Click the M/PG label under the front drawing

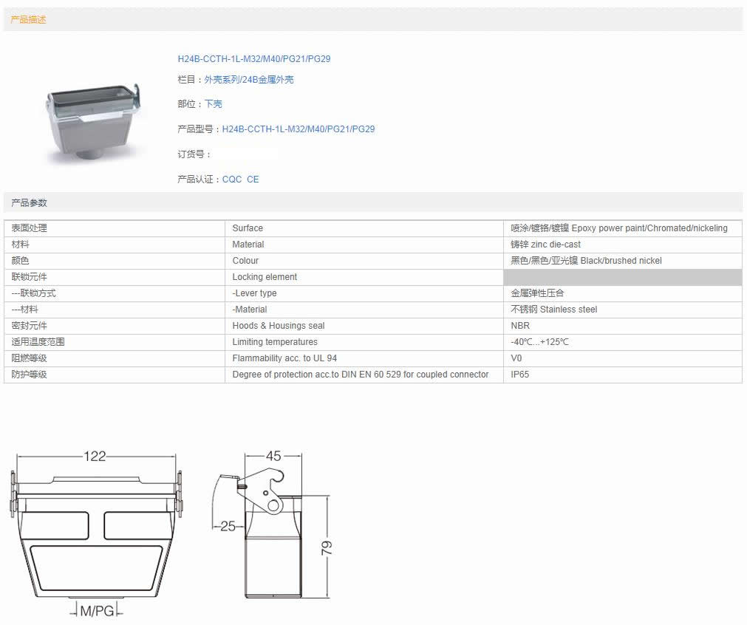tap(96, 611)
